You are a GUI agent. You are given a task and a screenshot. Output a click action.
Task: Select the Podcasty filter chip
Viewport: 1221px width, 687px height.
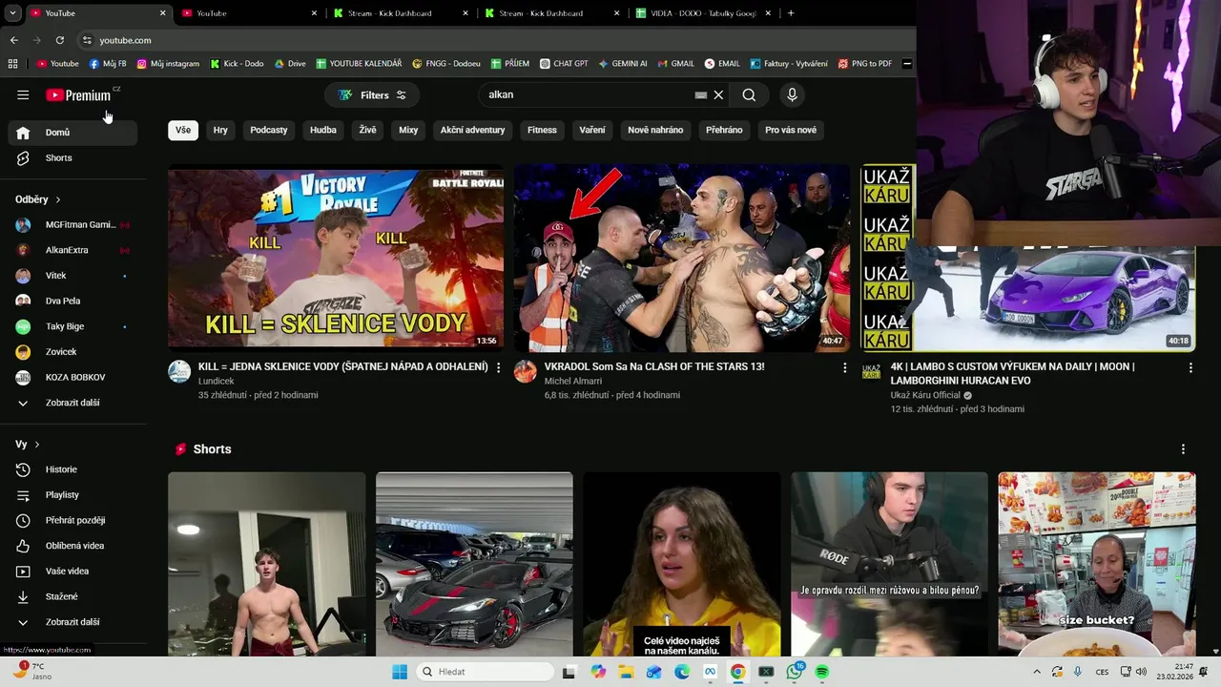269,130
